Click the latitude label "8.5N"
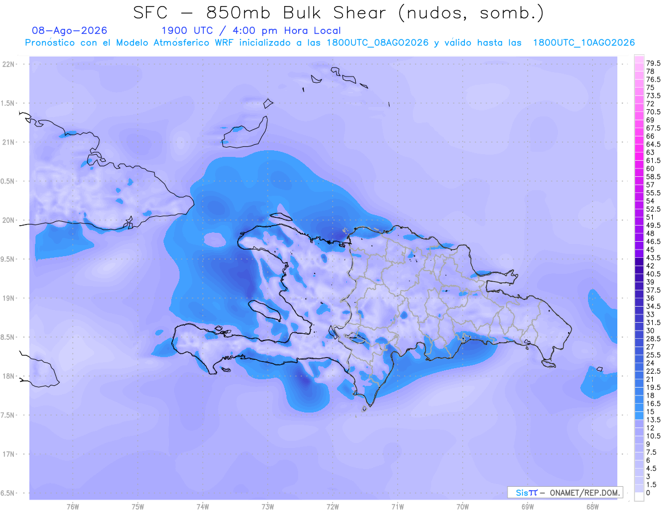This screenshot has height=514, width=665. click(8, 337)
